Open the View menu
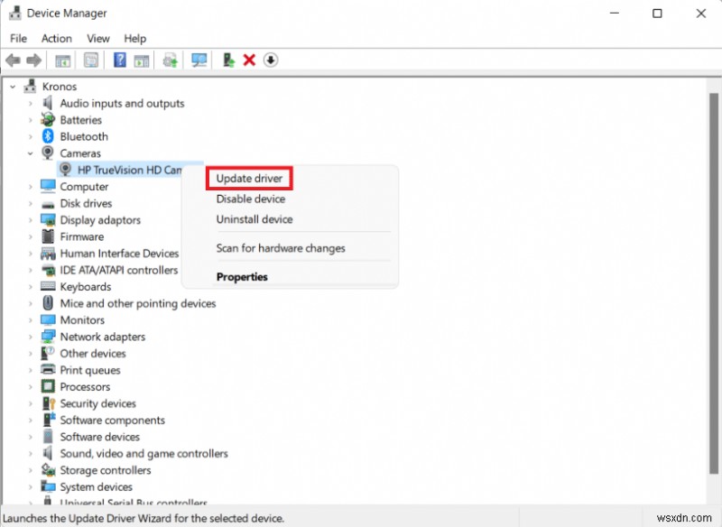This screenshot has height=527, width=722. pos(97,38)
